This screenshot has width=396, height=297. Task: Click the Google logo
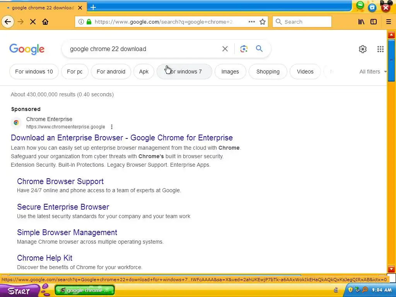click(27, 49)
